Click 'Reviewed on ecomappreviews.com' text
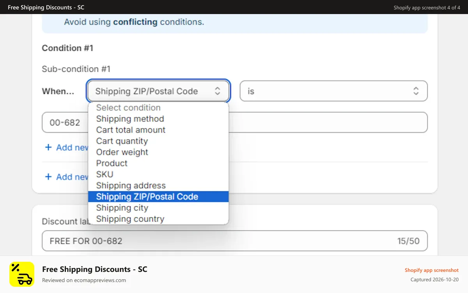Image resolution: width=468 pixels, height=293 pixels. click(84, 280)
